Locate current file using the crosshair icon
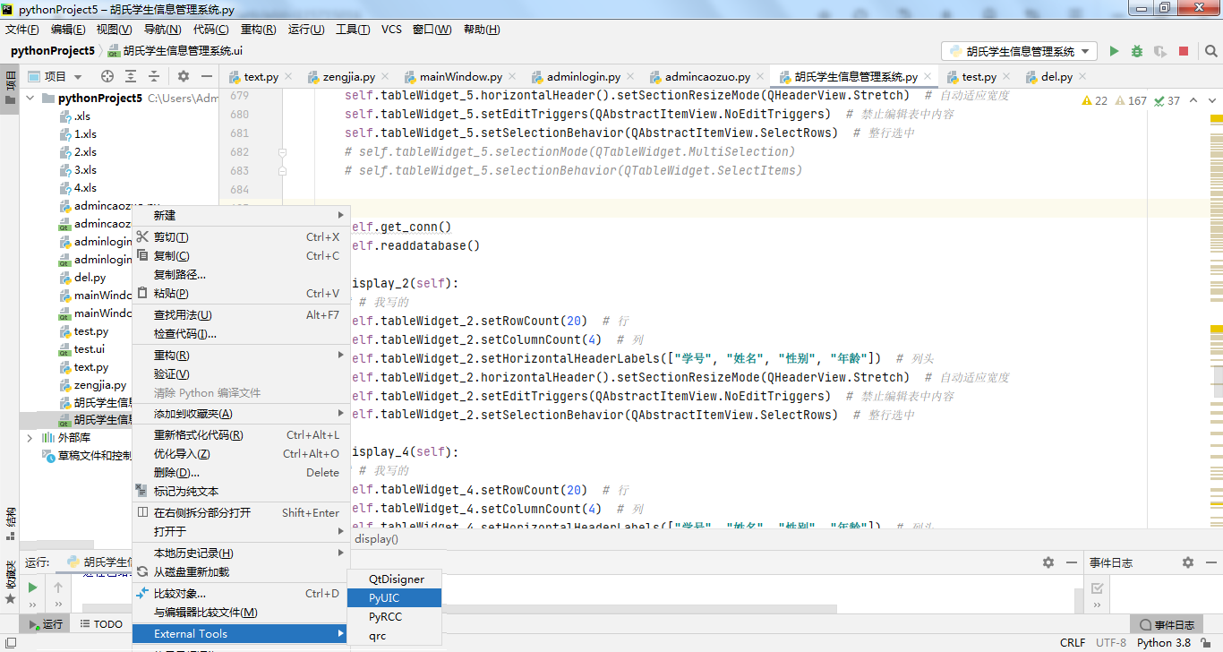Viewport: 1223px width, 652px height. tap(107, 76)
